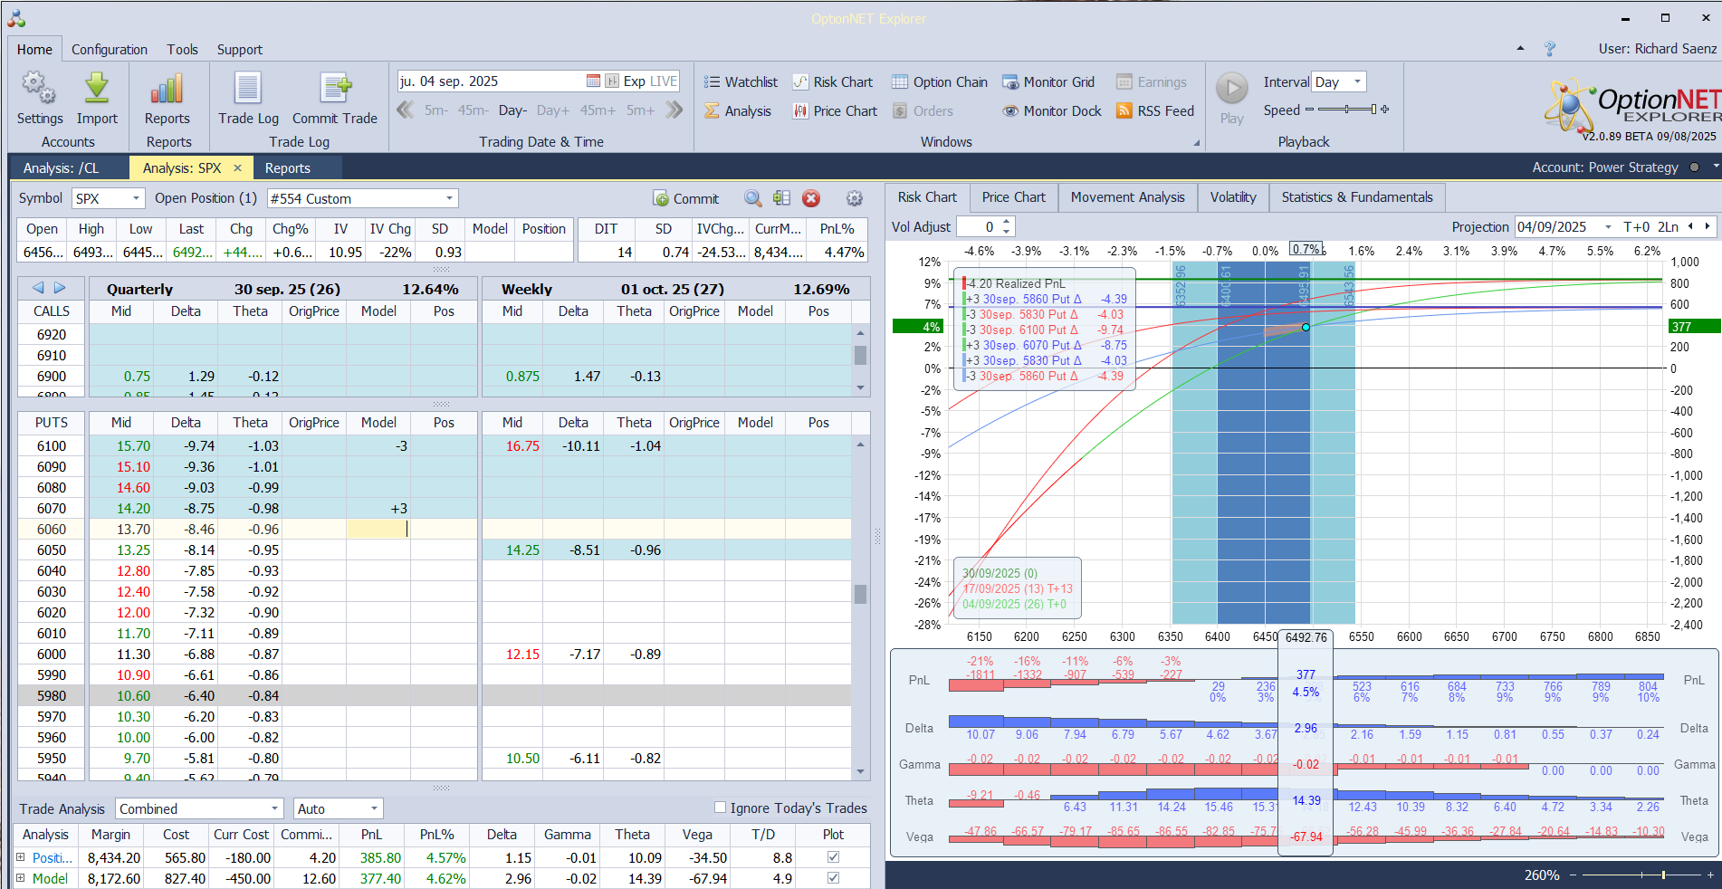This screenshot has height=889, width=1722.
Task: Click the Commit button
Action: coord(686,198)
